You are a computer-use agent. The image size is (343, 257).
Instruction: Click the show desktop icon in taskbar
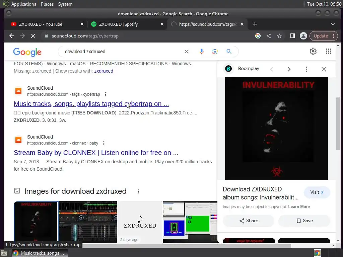pyautogui.click(x=4, y=253)
